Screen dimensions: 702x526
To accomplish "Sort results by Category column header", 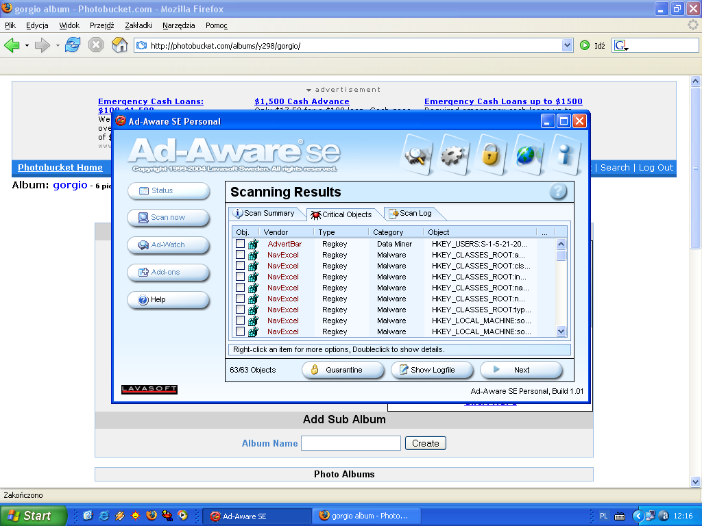I will click(x=397, y=232).
